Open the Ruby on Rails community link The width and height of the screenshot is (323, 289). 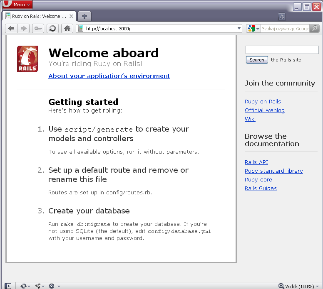[263, 102]
